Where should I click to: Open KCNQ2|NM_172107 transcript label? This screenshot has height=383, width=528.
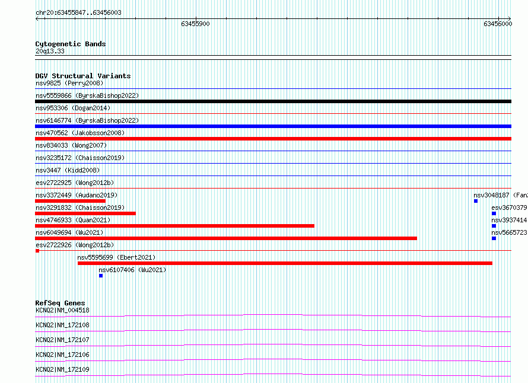click(x=62, y=340)
